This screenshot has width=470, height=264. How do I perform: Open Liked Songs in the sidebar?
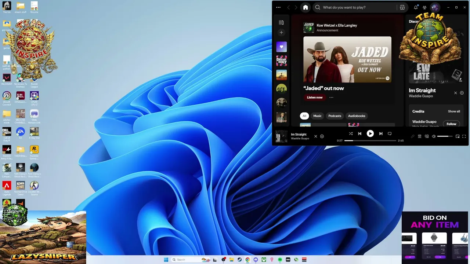coord(281,47)
